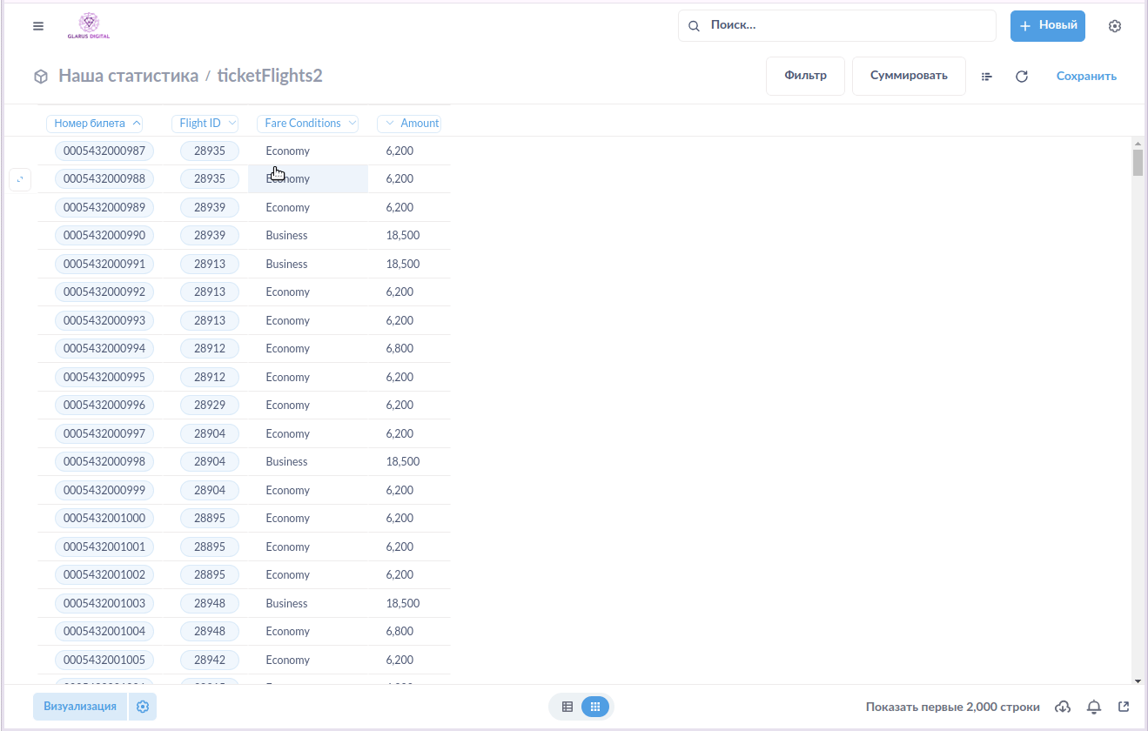Open the Fare Conditions column header menu
Screen dimensions: 1148x731
308,124
